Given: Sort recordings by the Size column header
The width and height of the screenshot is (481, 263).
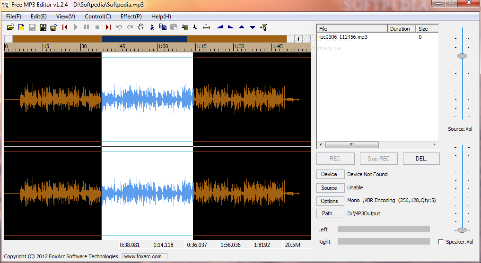Looking at the screenshot, I should click(x=427, y=29).
